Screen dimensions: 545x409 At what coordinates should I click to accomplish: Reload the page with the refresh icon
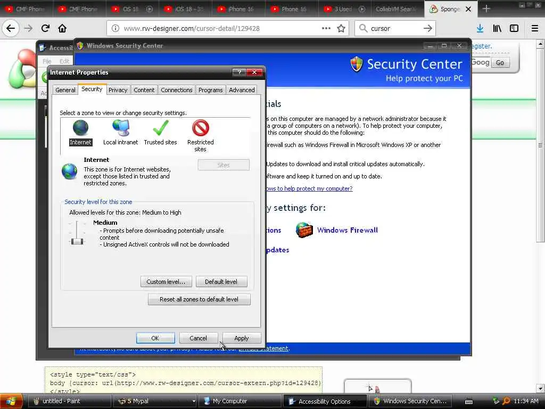(45, 28)
